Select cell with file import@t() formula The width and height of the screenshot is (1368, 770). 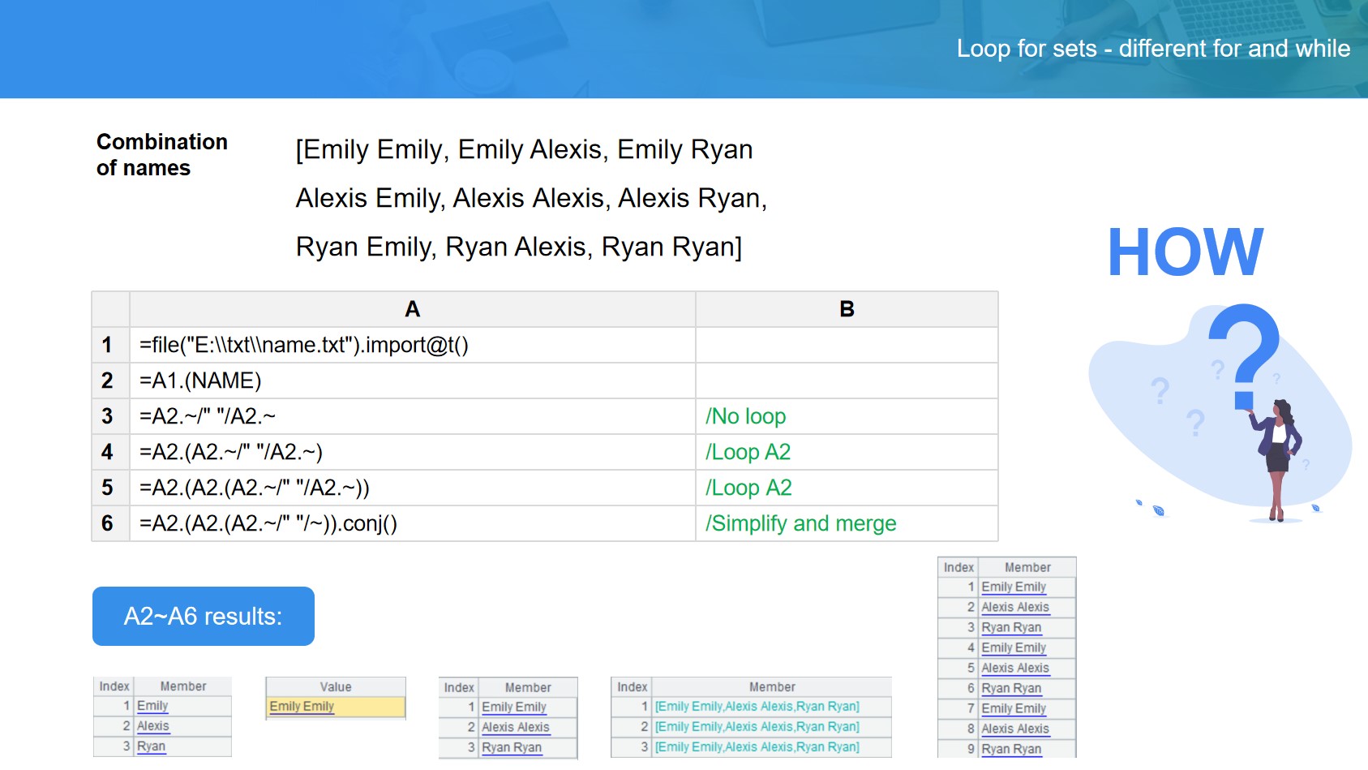click(x=412, y=345)
